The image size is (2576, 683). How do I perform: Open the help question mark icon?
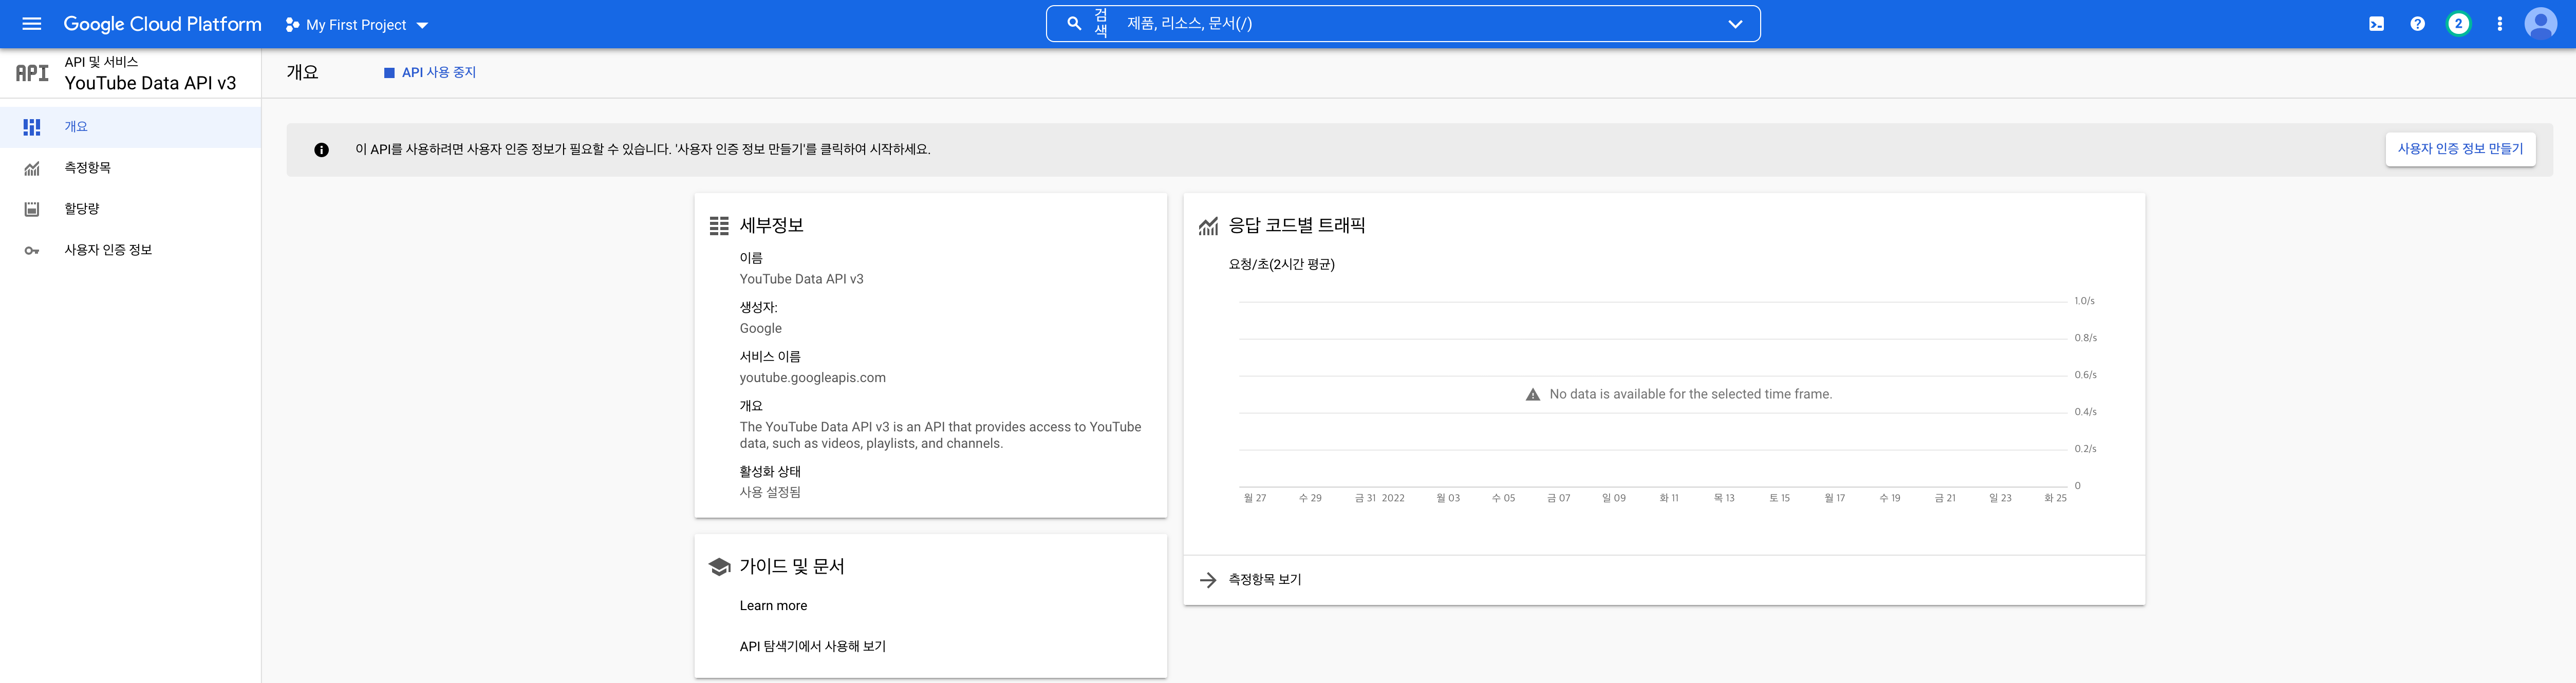pyautogui.click(x=2417, y=24)
